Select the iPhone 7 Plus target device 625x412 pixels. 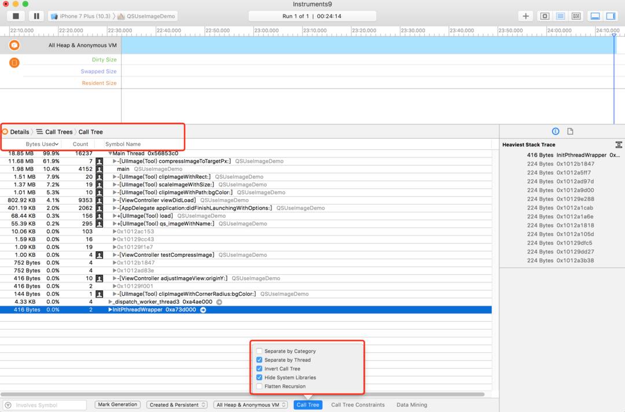81,16
